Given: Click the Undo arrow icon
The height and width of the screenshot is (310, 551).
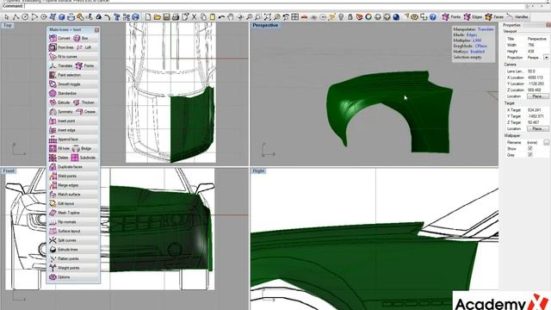Looking at the screenshot, I should (x=221, y=17).
